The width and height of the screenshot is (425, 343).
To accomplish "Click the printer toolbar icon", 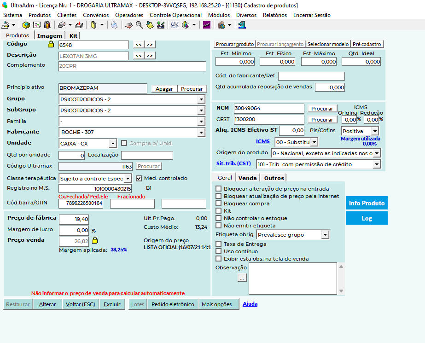I will tap(115, 25).
